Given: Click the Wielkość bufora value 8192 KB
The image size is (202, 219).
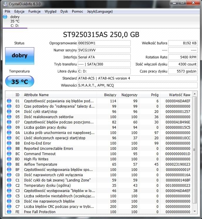Looking at the screenshot, I should click(x=183, y=43).
